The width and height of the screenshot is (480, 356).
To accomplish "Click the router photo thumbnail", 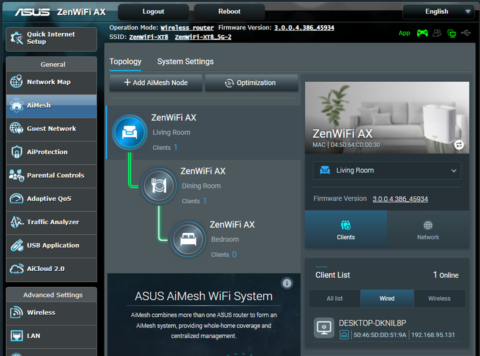I will [387, 118].
